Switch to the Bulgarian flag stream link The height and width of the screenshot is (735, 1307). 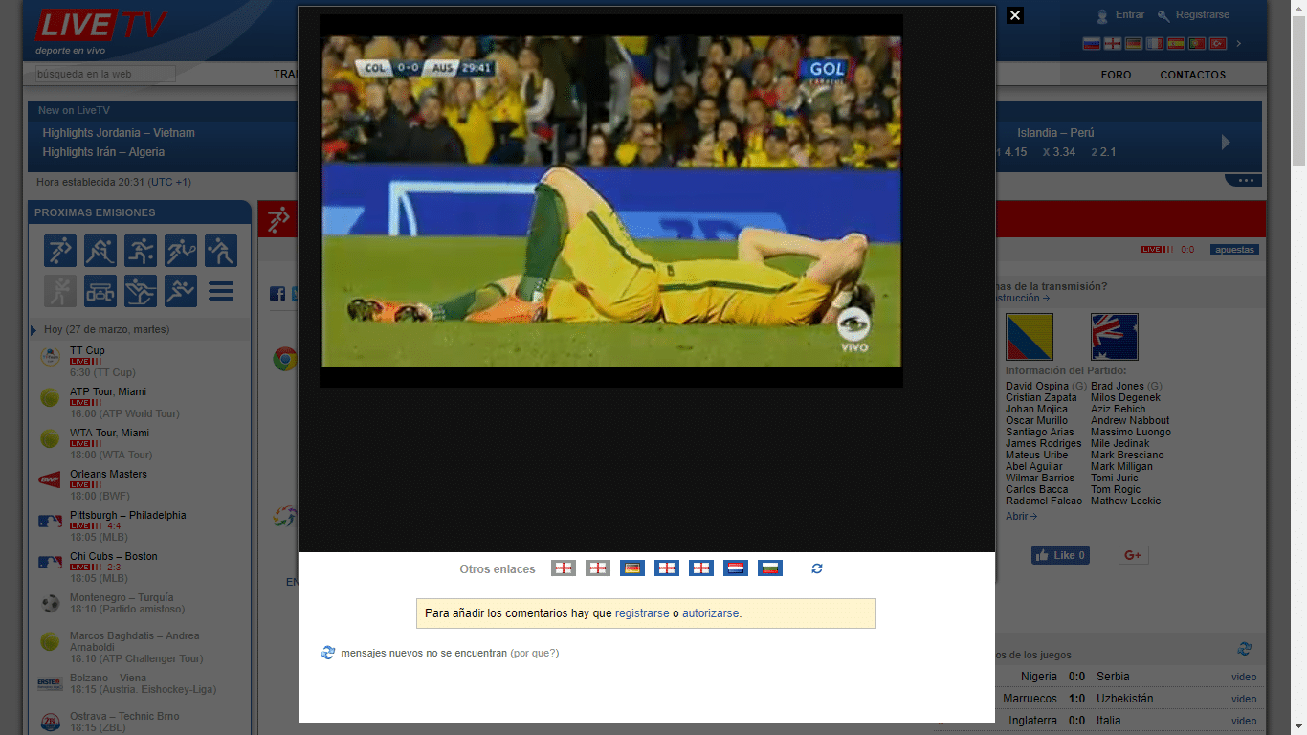pyautogui.click(x=769, y=568)
